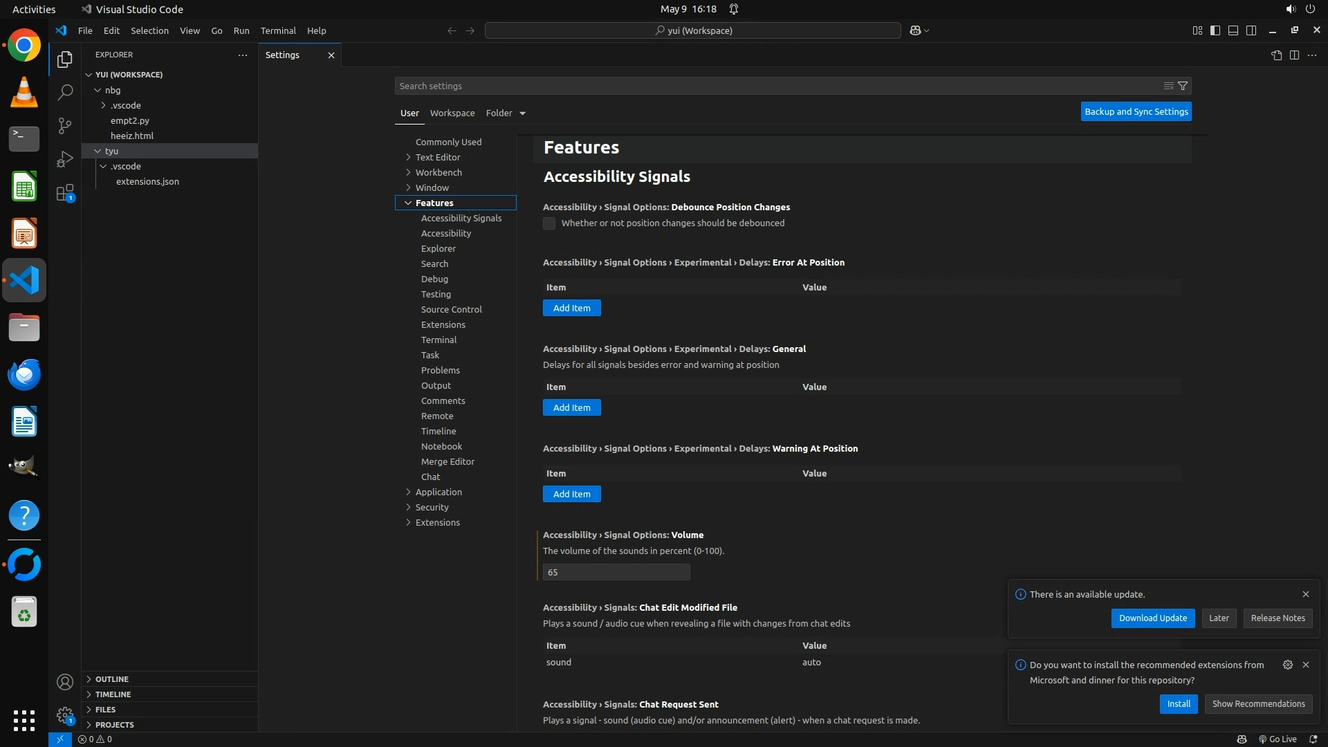Open Extensions view in activity bar

64,193
